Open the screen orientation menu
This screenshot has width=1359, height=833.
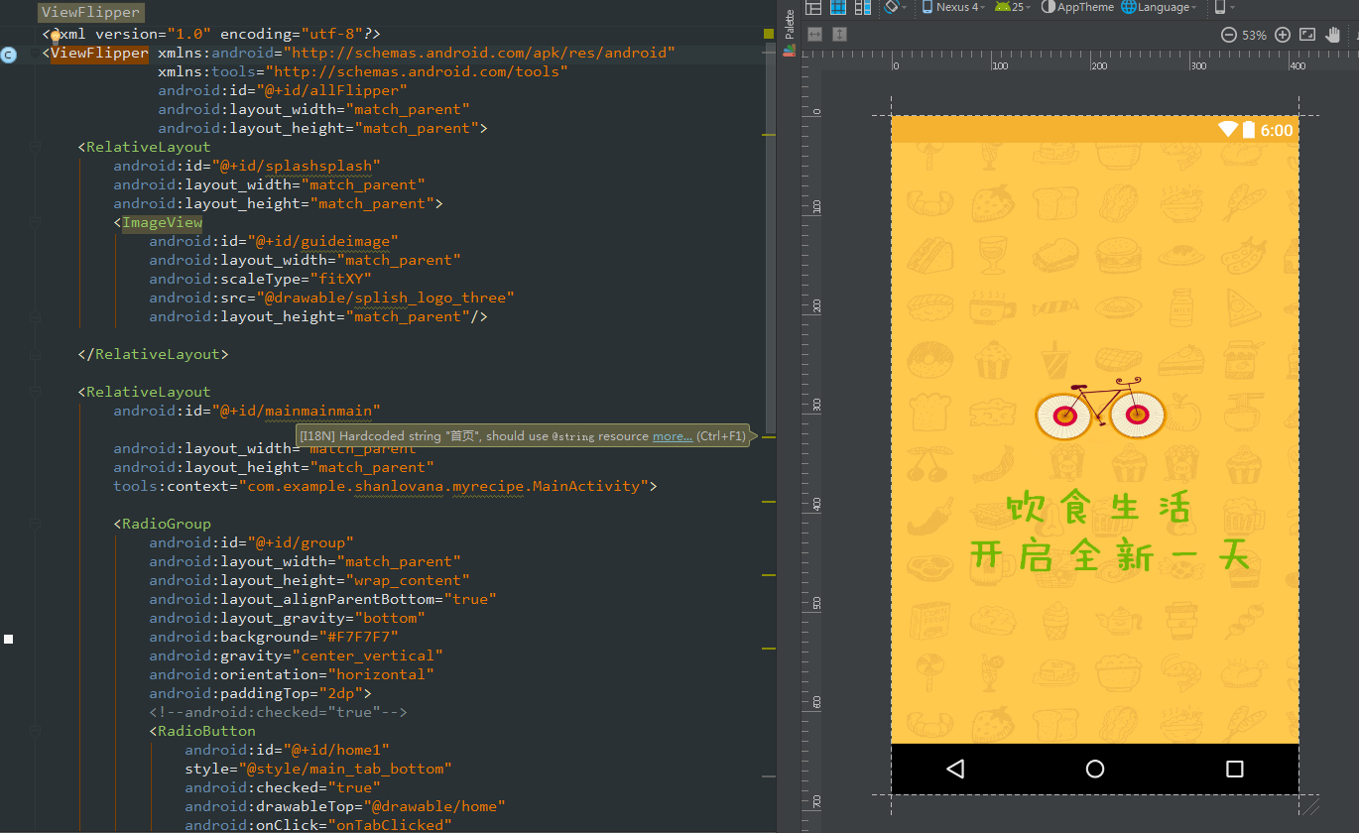point(894,7)
